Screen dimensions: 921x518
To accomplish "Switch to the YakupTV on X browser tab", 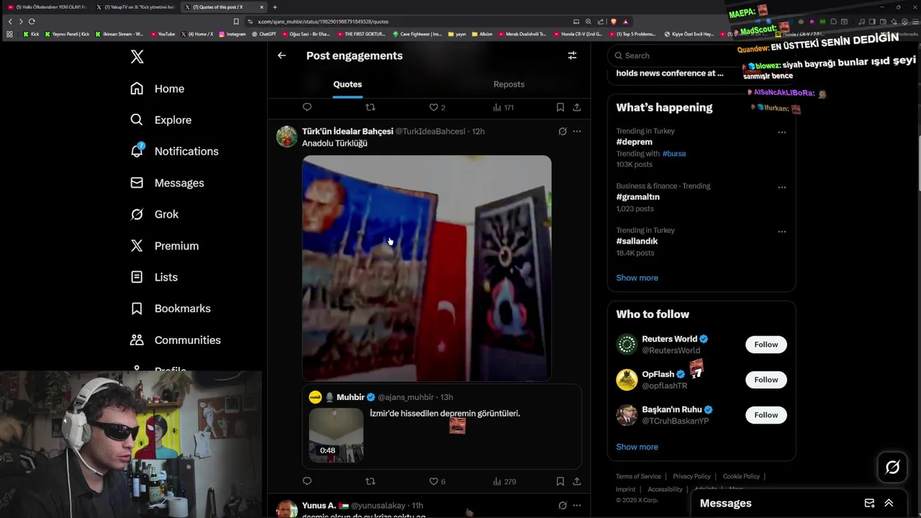I will 137,7.
